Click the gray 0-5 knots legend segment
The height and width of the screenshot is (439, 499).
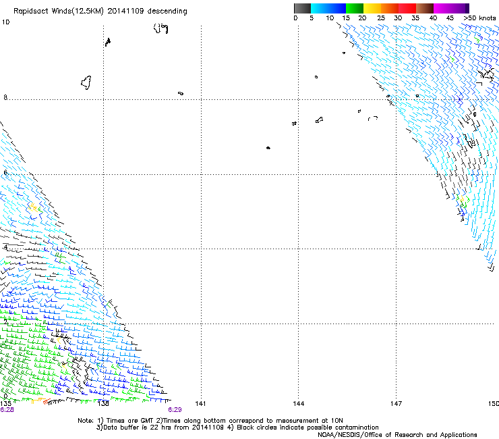click(302, 8)
